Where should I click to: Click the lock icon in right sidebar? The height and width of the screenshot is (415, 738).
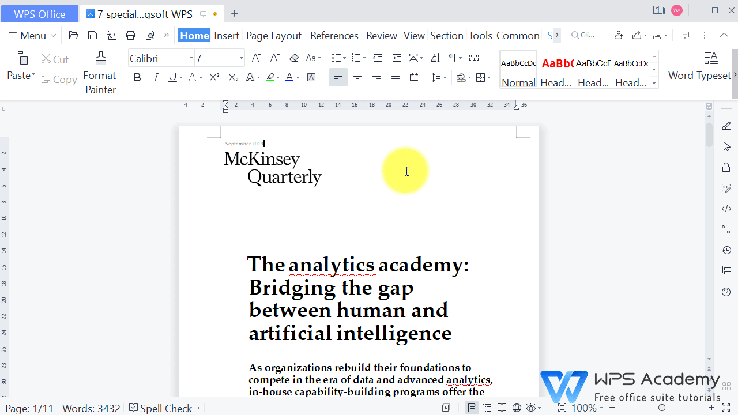tap(726, 167)
